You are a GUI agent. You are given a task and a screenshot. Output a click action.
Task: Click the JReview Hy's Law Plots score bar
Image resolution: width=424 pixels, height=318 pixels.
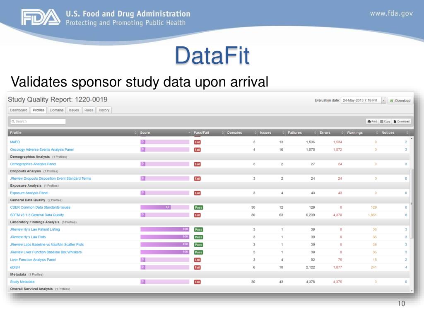coord(165,237)
